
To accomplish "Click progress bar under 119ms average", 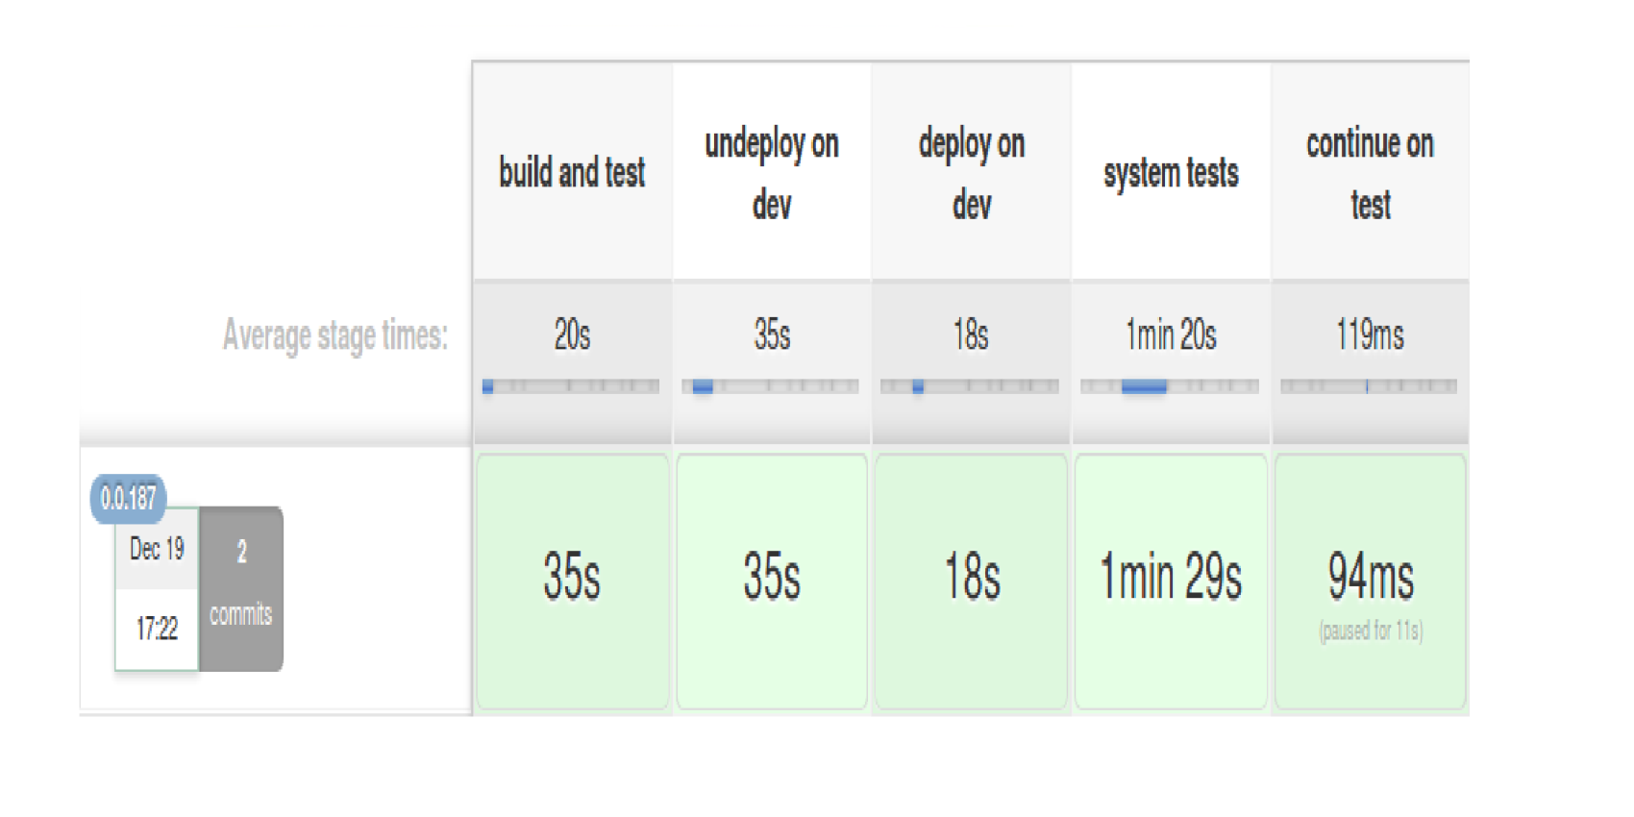I will (1369, 386).
